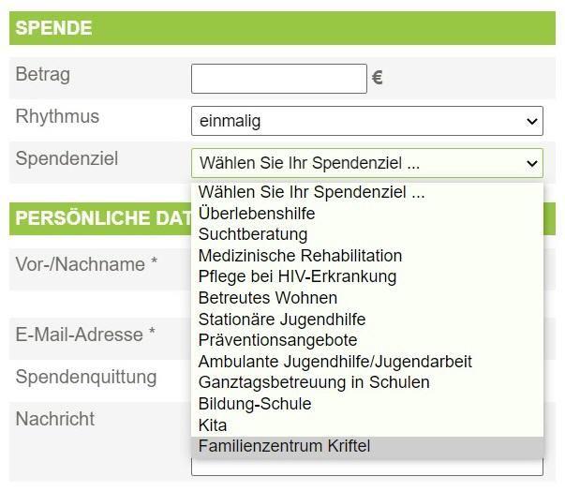Choose Präventionsangebote option
565x491 pixels.
pos(277,340)
